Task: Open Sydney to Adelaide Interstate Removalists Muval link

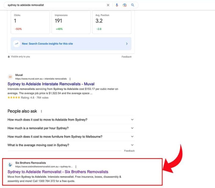Action: [51, 84]
